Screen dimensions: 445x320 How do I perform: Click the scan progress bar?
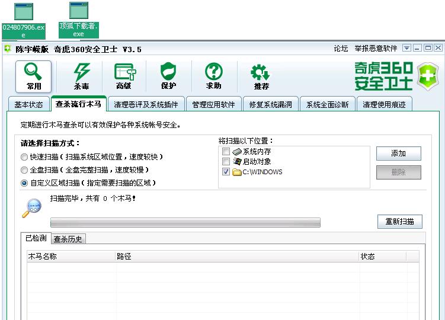coord(185,222)
